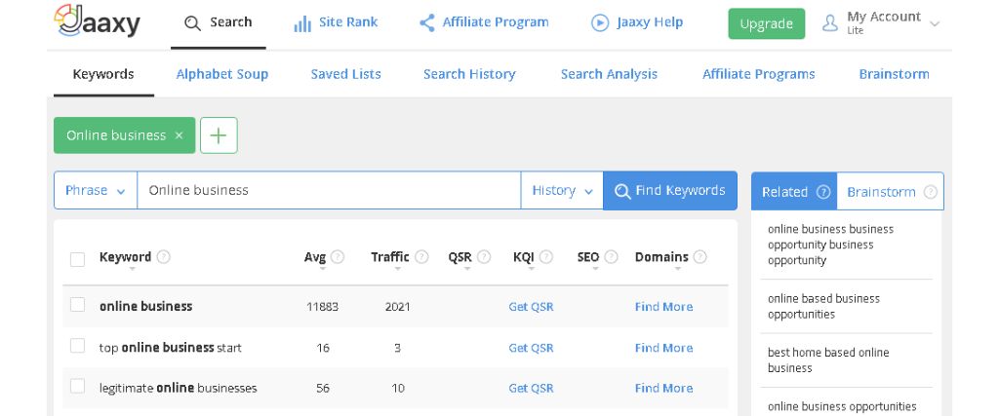Click the Keyword column help icon
Image resolution: width=999 pixels, height=416 pixels.
(x=164, y=257)
